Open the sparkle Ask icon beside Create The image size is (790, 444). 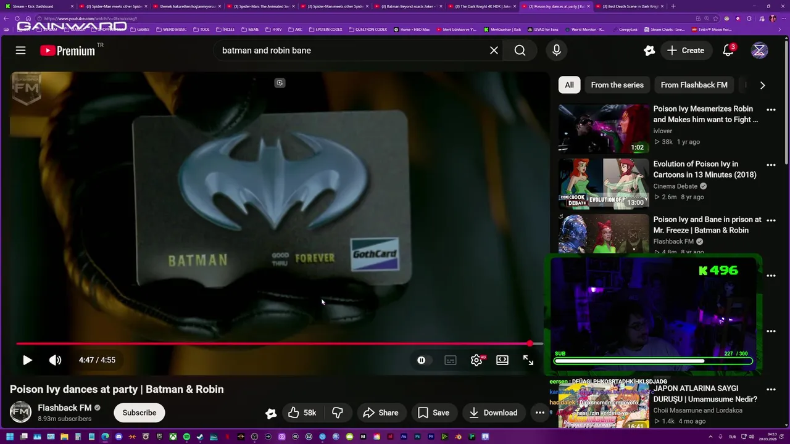(649, 51)
